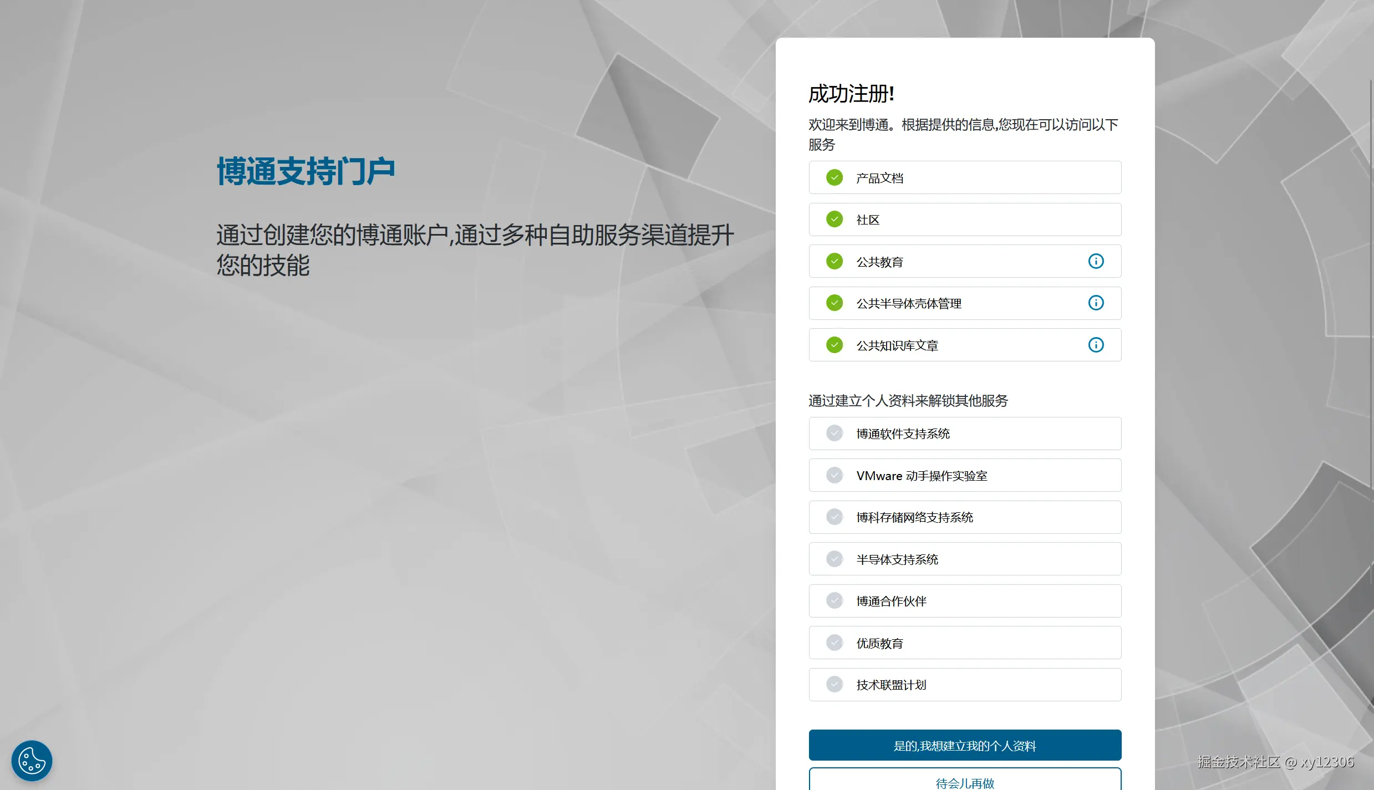Click info icon beside 公共教育

[x=1096, y=261]
